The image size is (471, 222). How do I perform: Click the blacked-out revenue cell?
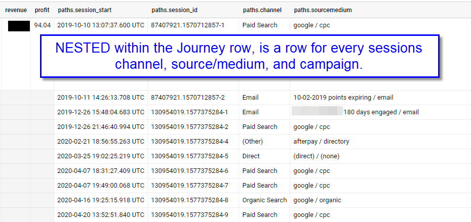point(19,26)
